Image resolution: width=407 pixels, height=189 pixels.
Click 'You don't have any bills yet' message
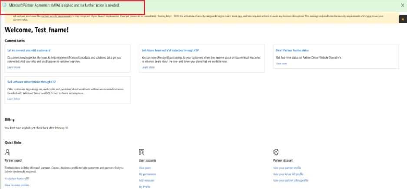click(x=36, y=128)
